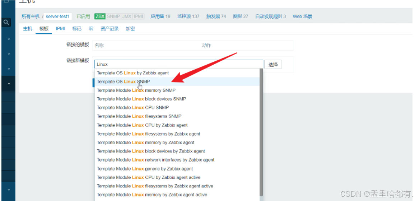Choose Template OS Linux by Zabbix agent
This screenshot has width=415, height=201.
[x=177, y=73]
